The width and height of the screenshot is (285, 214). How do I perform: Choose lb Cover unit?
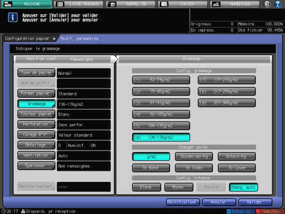[236, 168]
